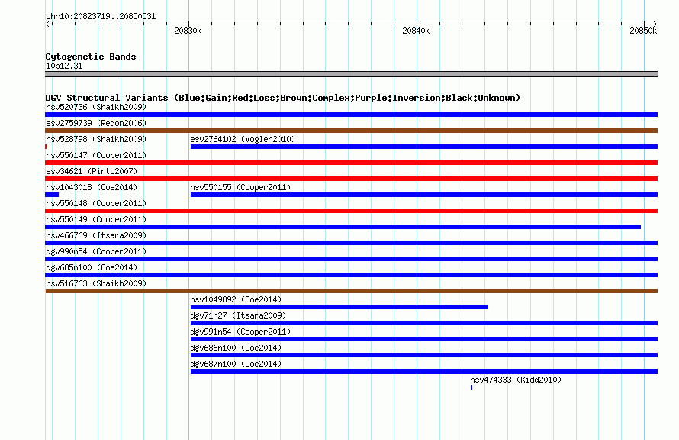Click the gray 10p12.31 cytogenetic band bar
This screenshot has width=679, height=440.
[x=351, y=74]
